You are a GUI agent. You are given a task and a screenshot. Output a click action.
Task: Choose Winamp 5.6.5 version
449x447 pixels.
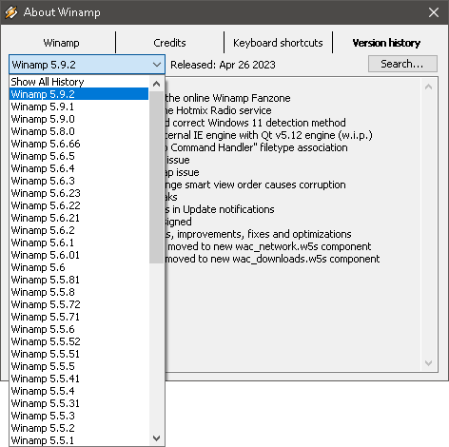[79, 156]
